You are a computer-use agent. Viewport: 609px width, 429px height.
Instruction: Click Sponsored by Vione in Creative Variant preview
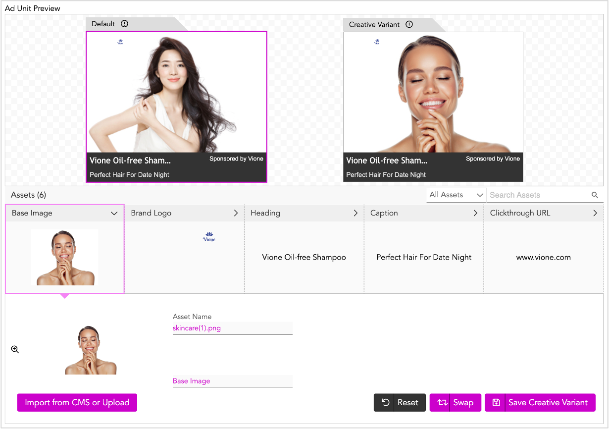pos(493,159)
